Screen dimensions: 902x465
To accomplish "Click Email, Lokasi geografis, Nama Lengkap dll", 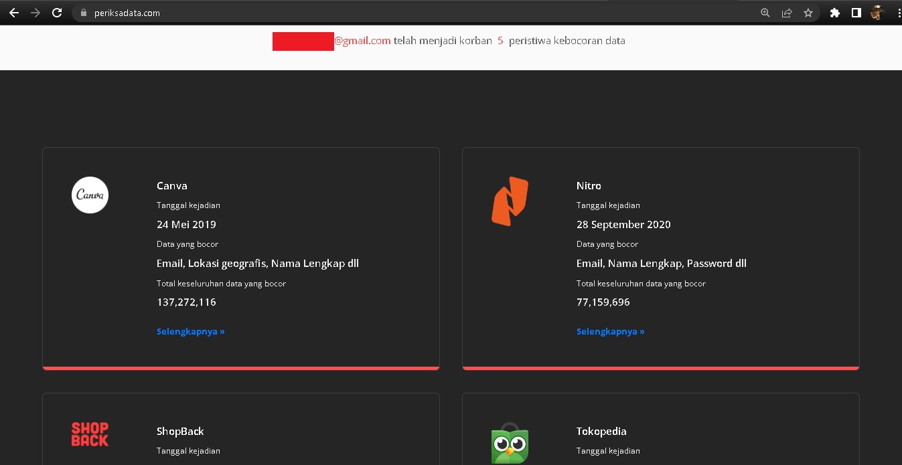I will pyautogui.click(x=258, y=263).
